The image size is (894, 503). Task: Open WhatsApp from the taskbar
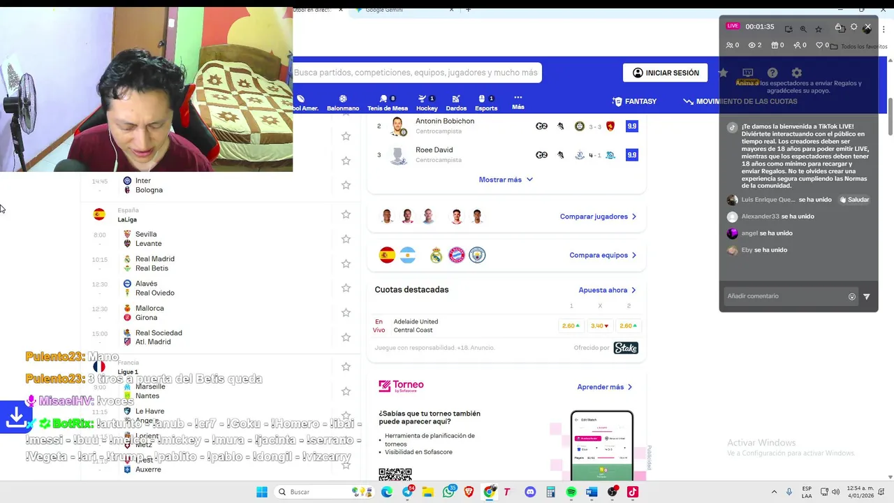tap(448, 492)
